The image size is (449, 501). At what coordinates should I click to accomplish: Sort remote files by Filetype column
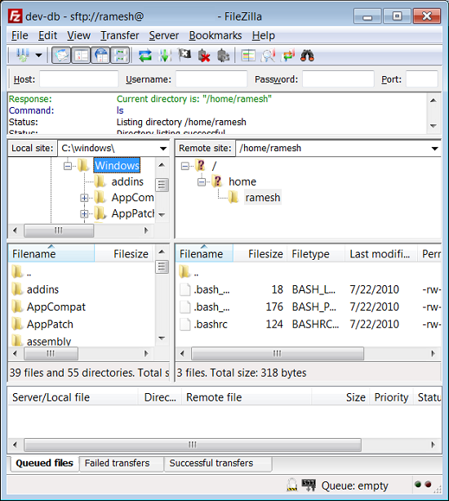coord(316,253)
